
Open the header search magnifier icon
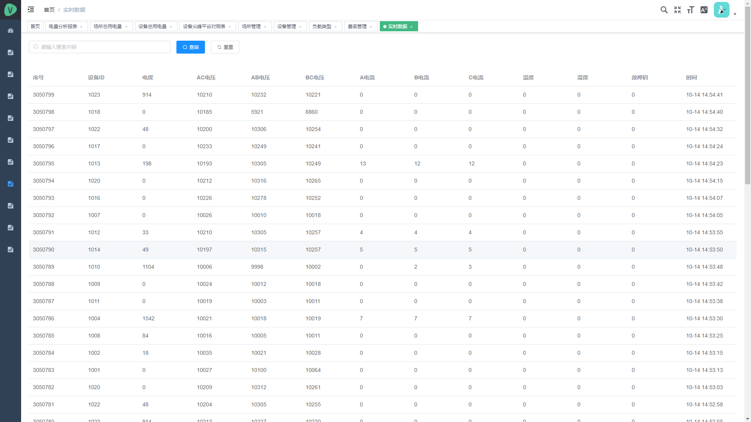tap(664, 10)
